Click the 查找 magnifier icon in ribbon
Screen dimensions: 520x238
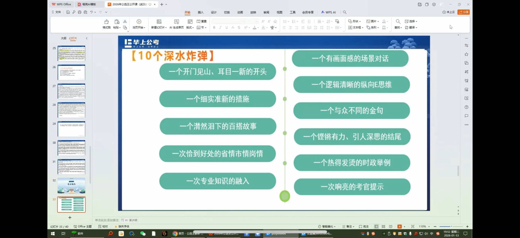pyautogui.click(x=398, y=22)
